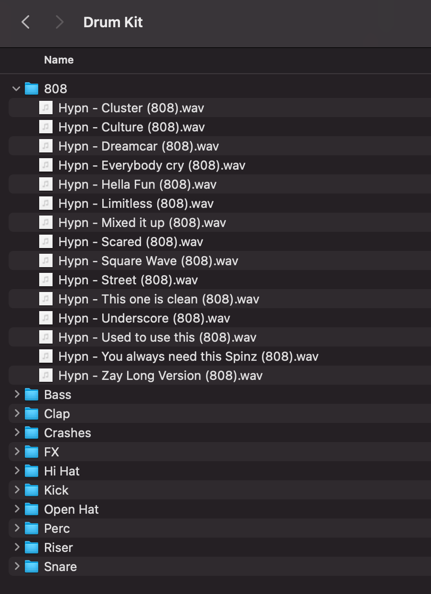Click the blue 808 folder icon
Screen dimensions: 431x594
31,88
